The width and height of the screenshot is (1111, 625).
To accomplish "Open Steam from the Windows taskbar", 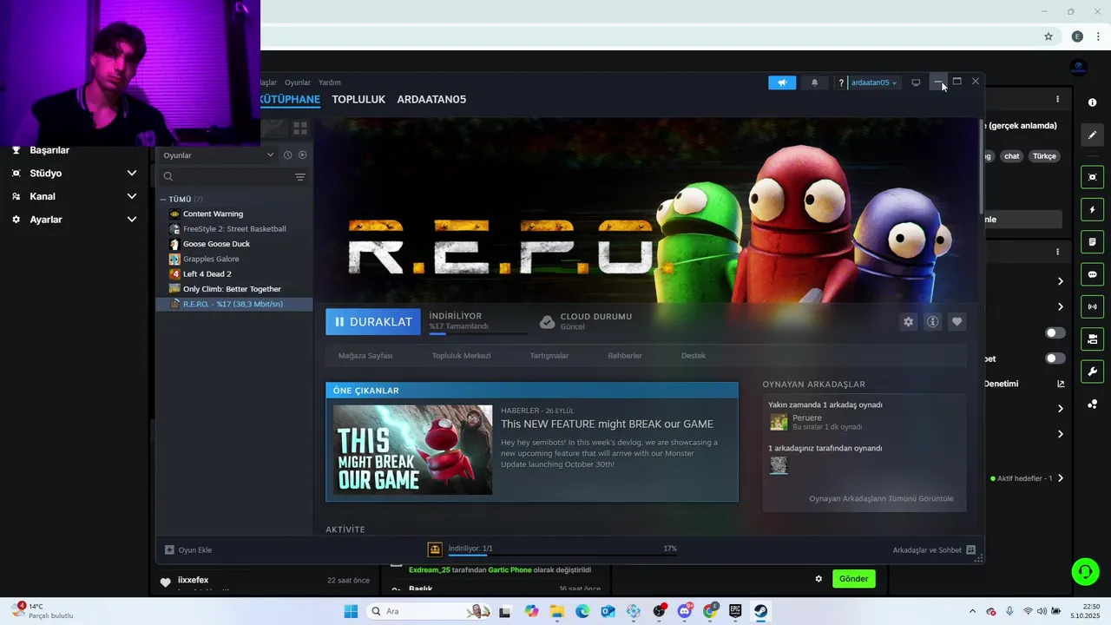I will 760,611.
